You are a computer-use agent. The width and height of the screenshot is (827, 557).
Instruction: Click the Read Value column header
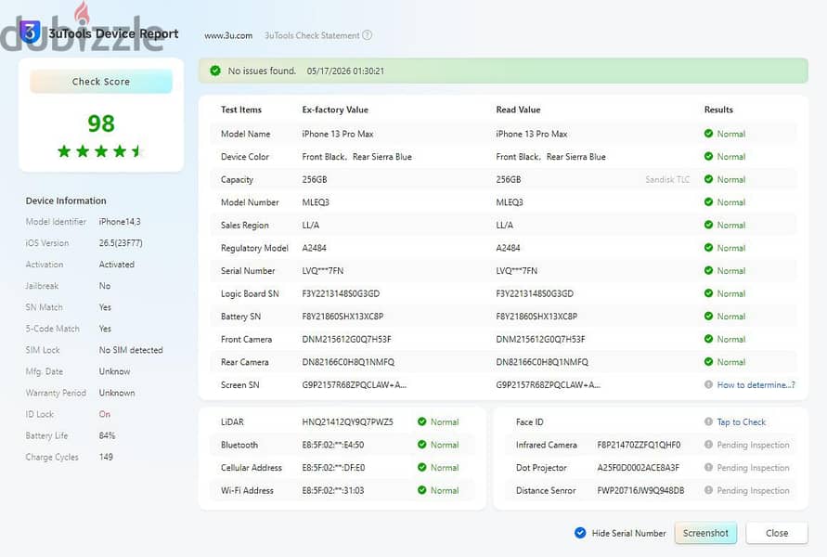[518, 110]
